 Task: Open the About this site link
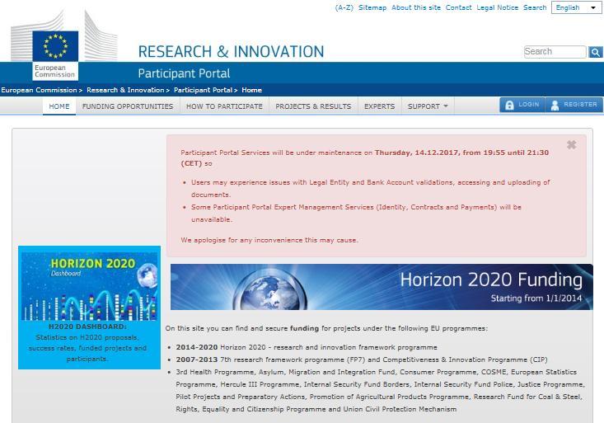[x=416, y=7]
